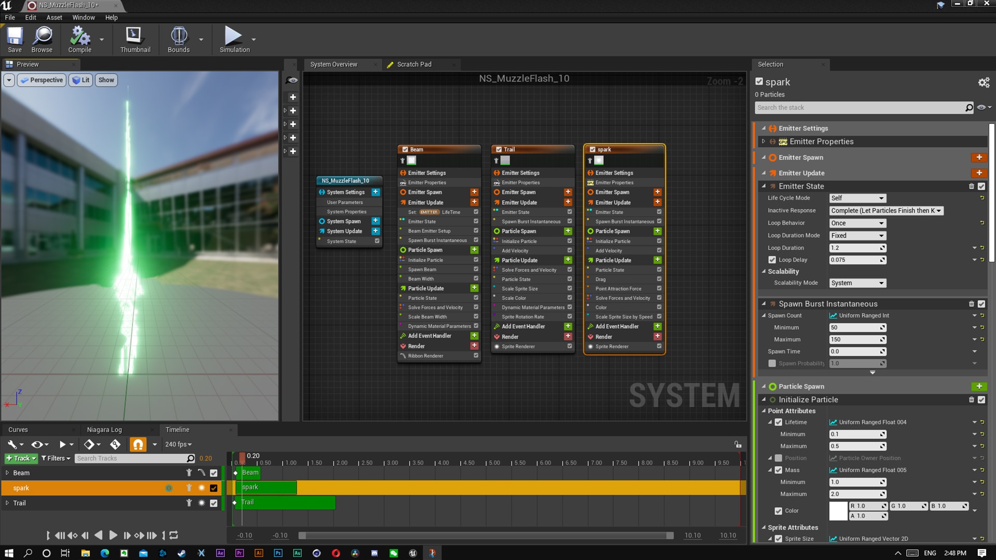Save the NS_MuzzleFlash_10 asset
The image size is (996, 560).
point(15,39)
